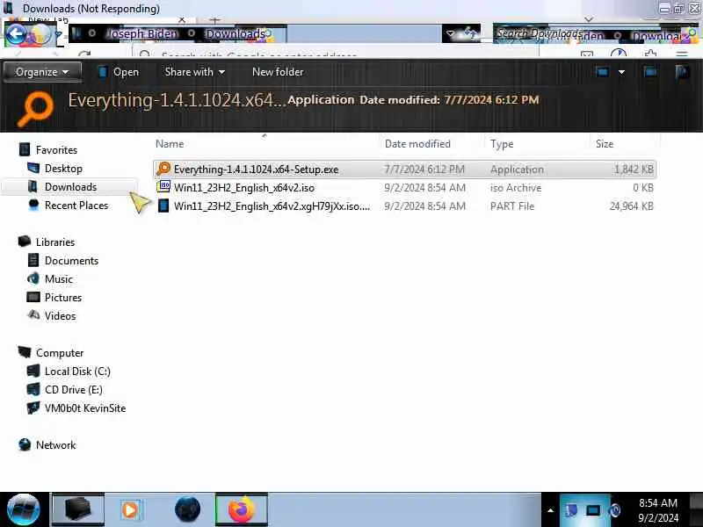
Task: Click the help icon in the toolbar
Action: (x=682, y=72)
